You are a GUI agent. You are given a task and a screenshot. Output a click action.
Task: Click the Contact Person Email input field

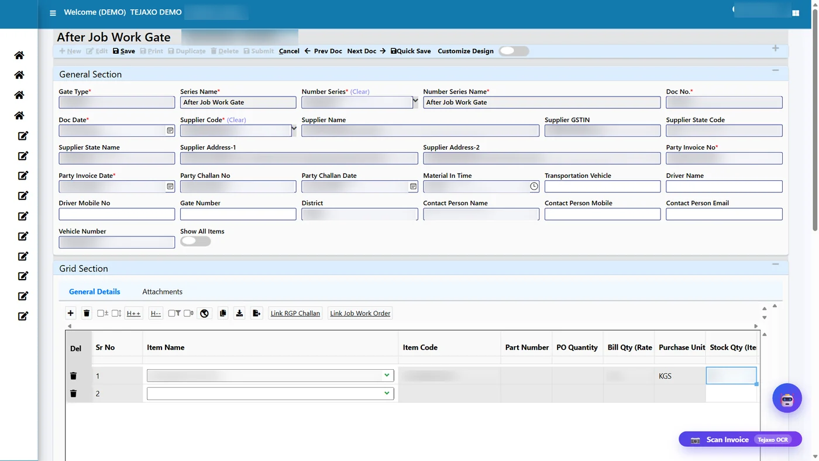click(x=724, y=214)
